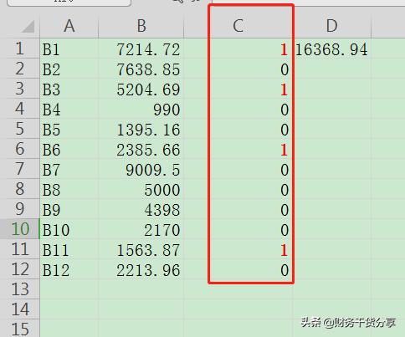405x337 pixels.
Task: Click the value 1563.87
Action: 148,250
